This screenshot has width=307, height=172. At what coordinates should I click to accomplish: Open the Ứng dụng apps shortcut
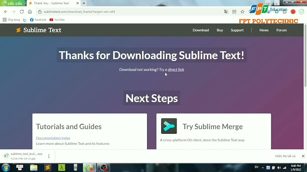point(12,20)
